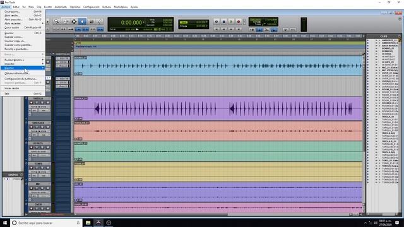Solo the TAROLA track
Screen dimensions: 404x227
click(x=42, y=103)
